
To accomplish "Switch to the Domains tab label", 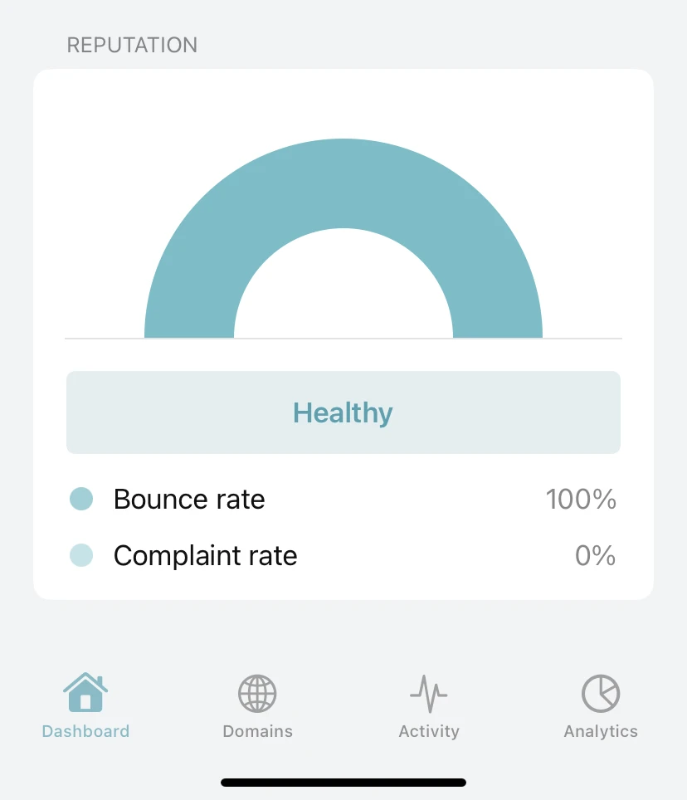I will (x=257, y=731).
